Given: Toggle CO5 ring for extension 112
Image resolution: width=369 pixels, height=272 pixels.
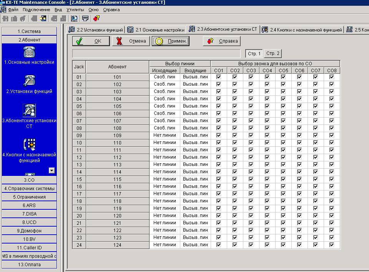Looking at the screenshot, I should click(x=283, y=157).
